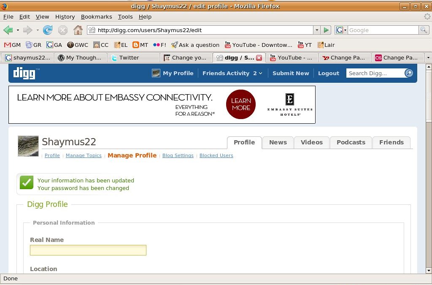Click the Search Digg input field
Viewport: 432px width, 285px height.
tap(375, 73)
